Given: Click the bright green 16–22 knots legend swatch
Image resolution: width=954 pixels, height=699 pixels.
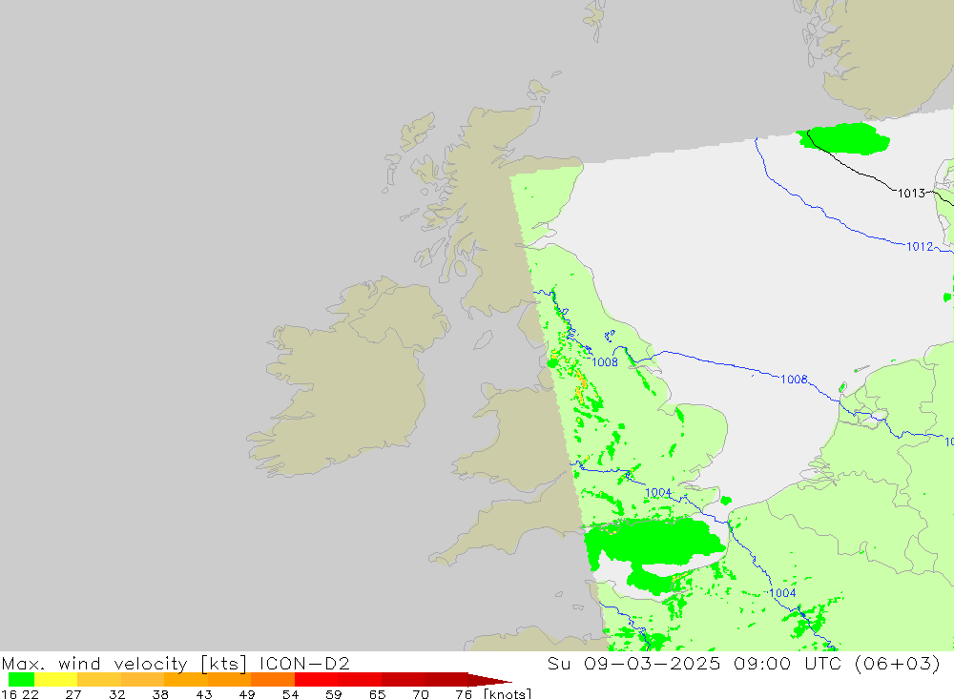Looking at the screenshot, I should (x=21, y=680).
